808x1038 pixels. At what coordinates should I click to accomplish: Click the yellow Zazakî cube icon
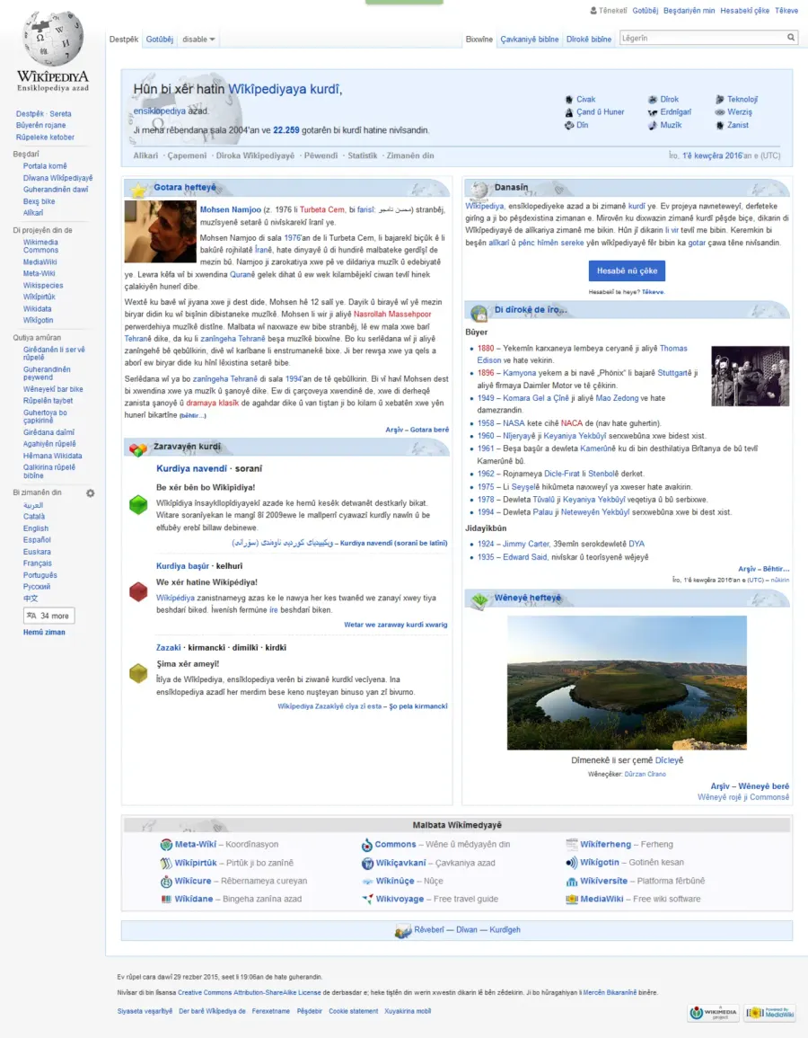point(138,673)
